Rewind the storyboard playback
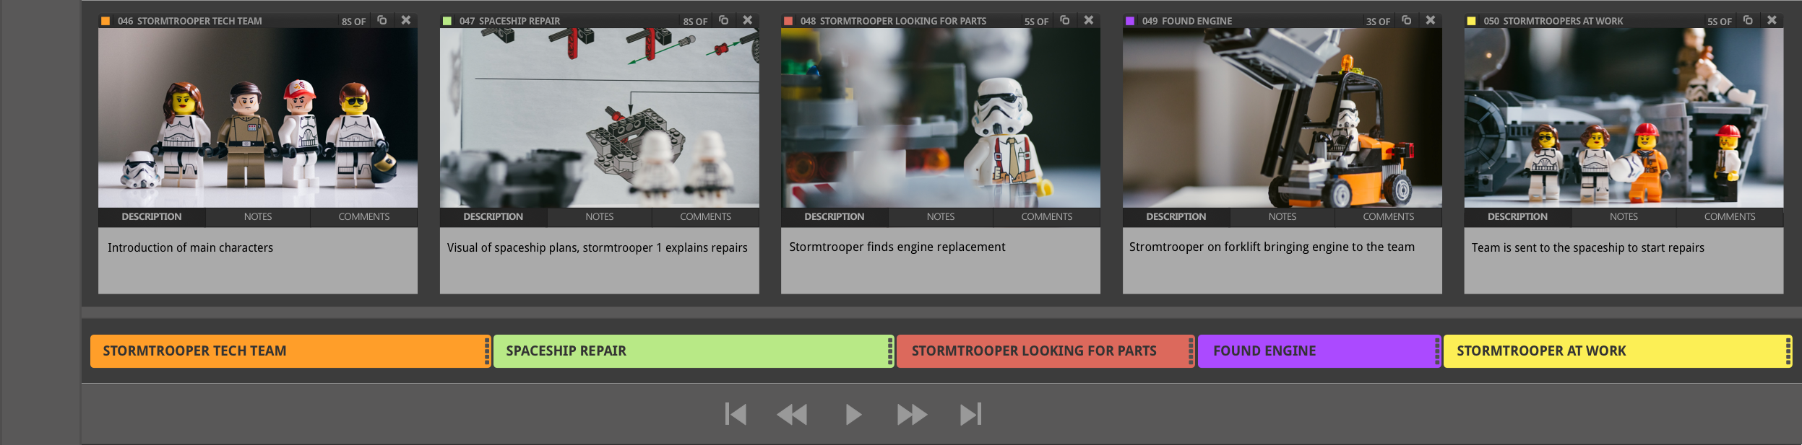Viewport: 1802px width, 445px height. [792, 415]
